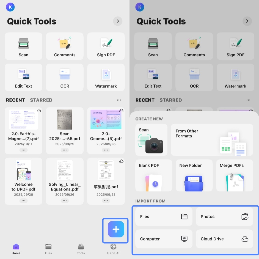The width and height of the screenshot is (259, 259).
Task: Tap the K profile avatar in right screen
Action: (140, 7)
